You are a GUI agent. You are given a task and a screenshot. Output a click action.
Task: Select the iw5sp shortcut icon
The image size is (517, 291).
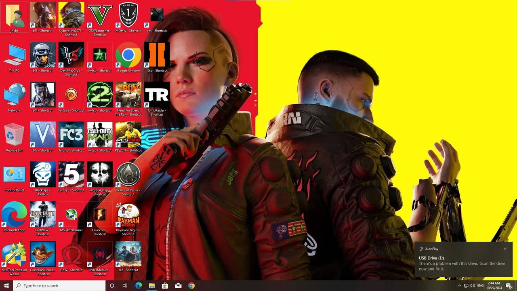click(x=100, y=137)
